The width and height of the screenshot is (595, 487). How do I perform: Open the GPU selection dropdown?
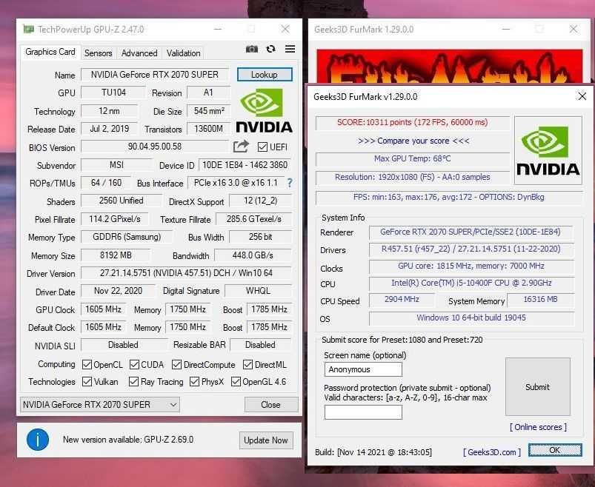(x=100, y=404)
